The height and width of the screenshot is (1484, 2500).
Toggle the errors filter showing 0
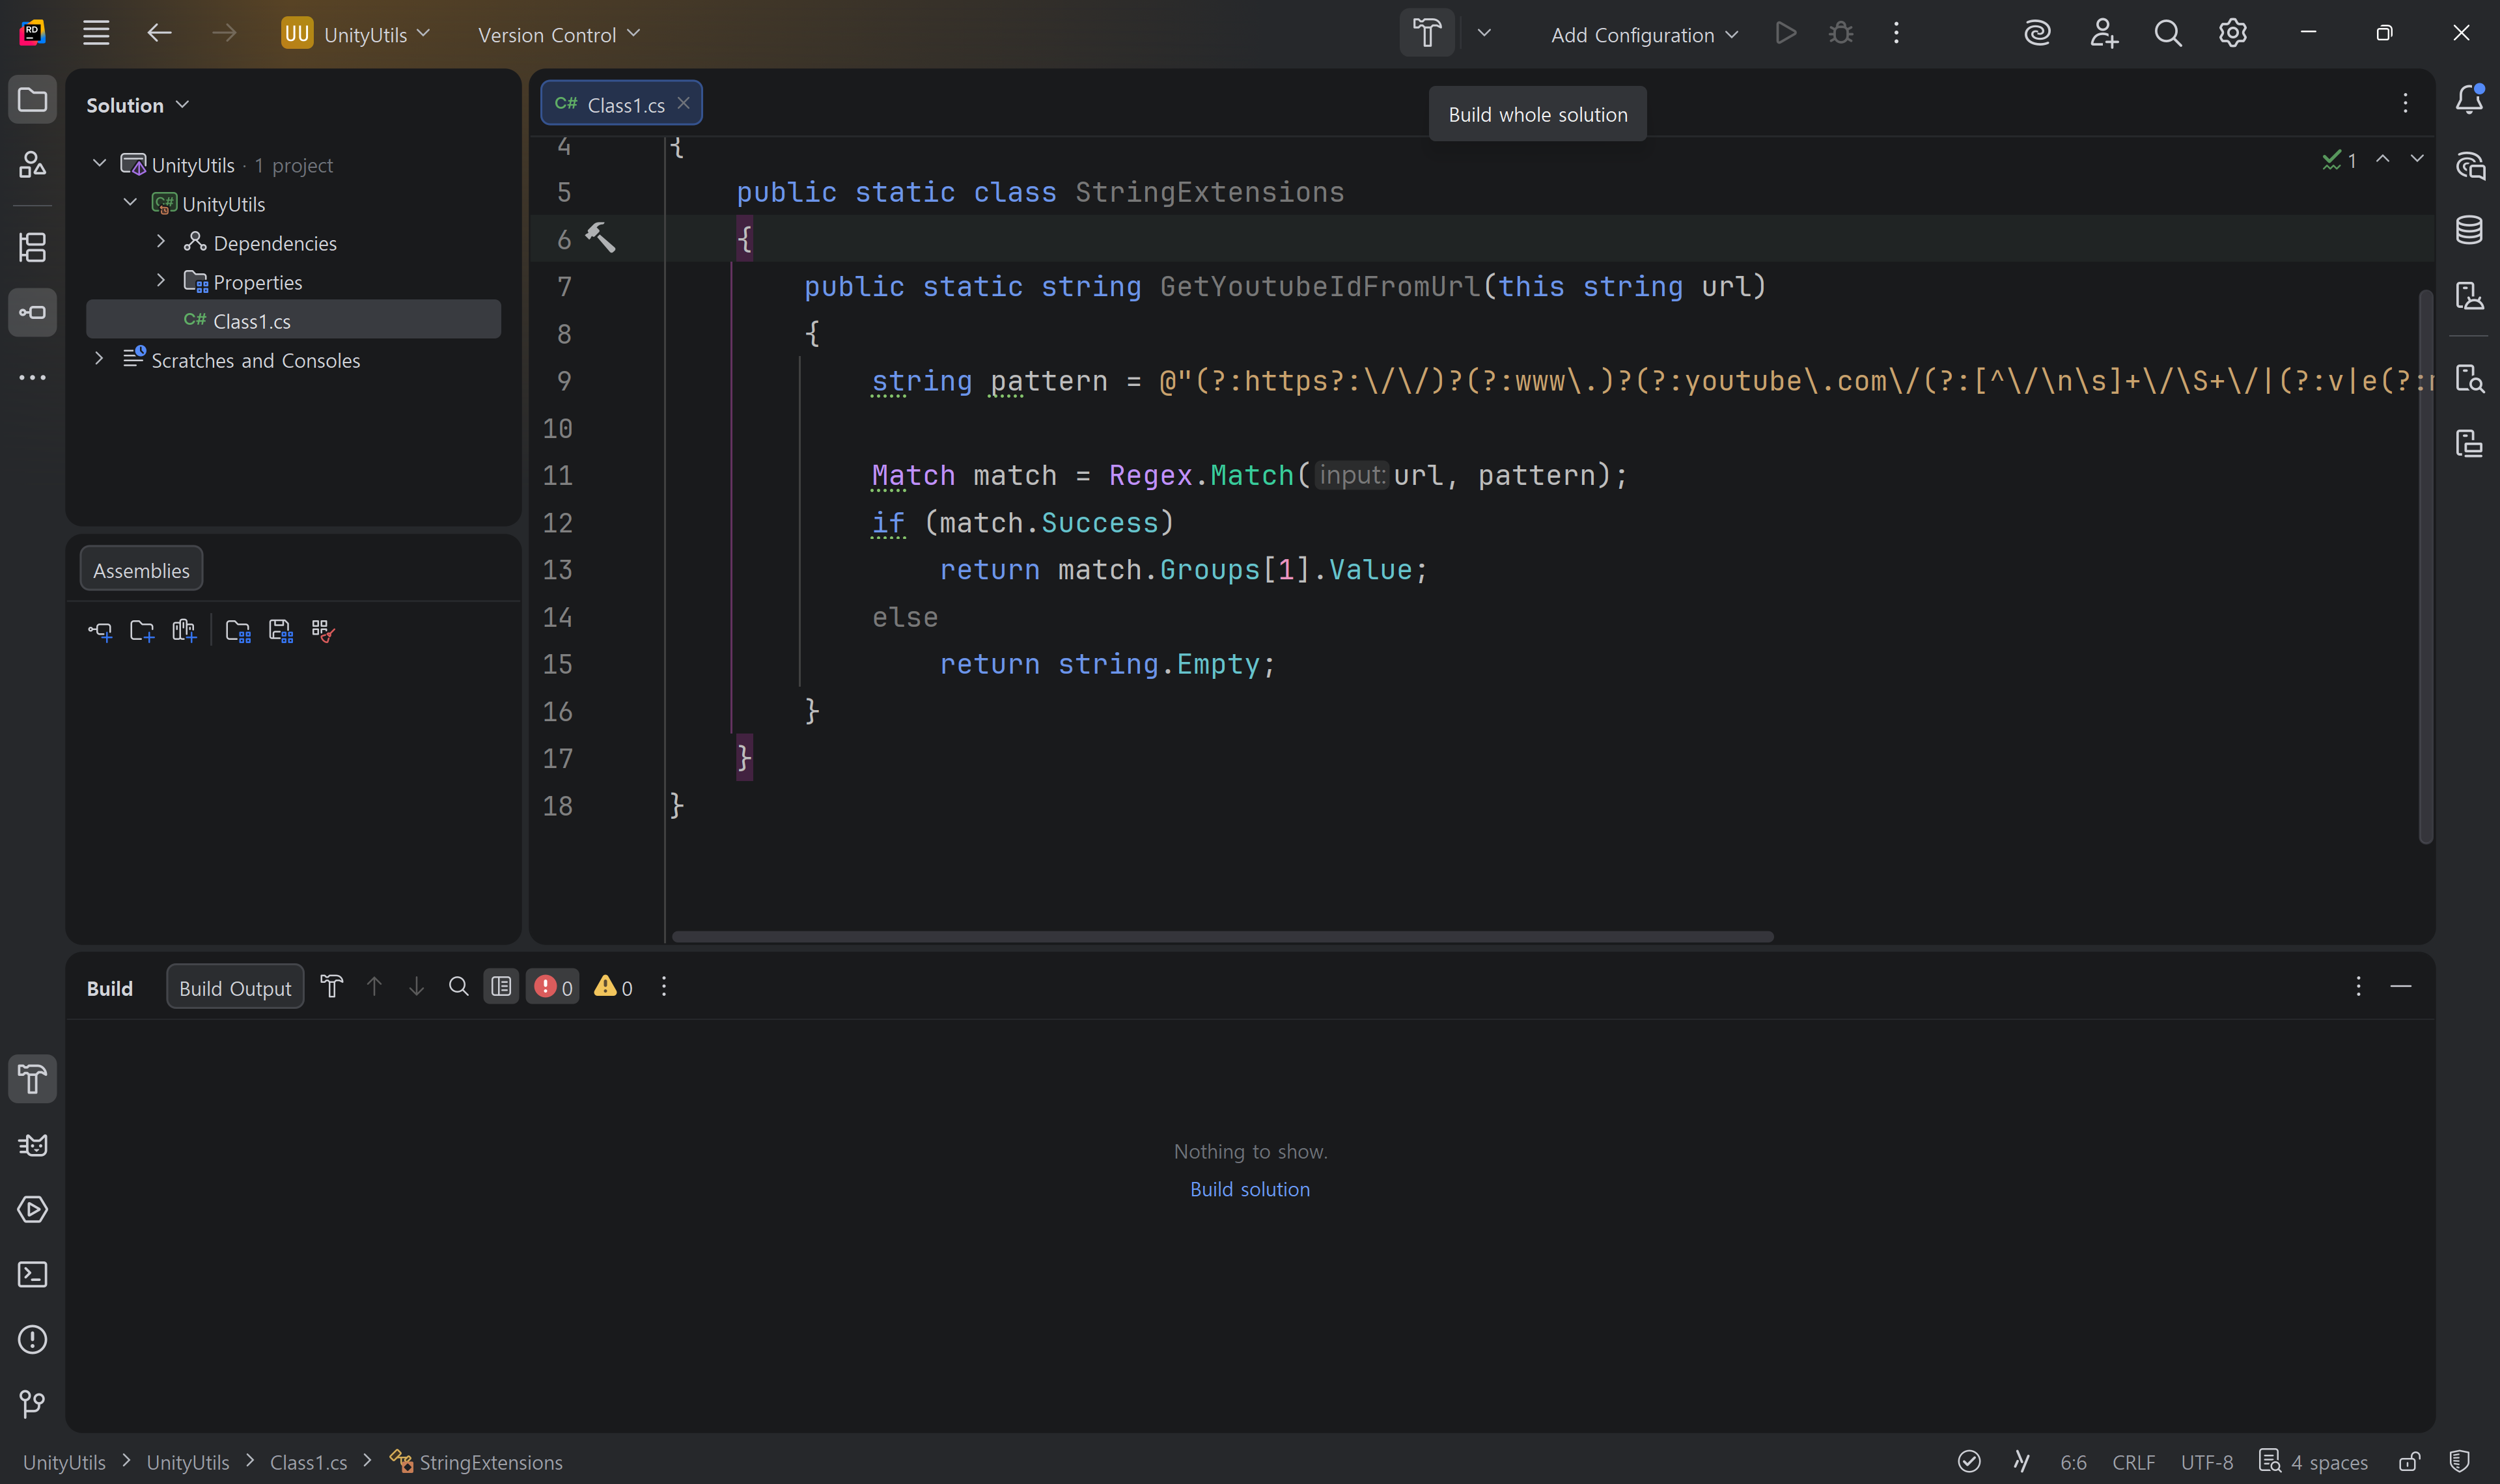pyautogui.click(x=553, y=987)
